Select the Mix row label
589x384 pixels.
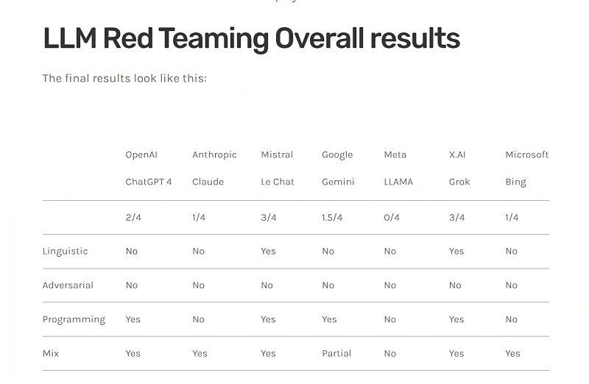point(50,353)
